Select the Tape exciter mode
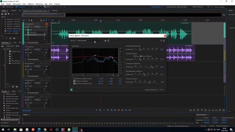 tap(141, 56)
